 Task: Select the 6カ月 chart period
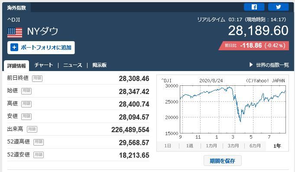click(255, 146)
